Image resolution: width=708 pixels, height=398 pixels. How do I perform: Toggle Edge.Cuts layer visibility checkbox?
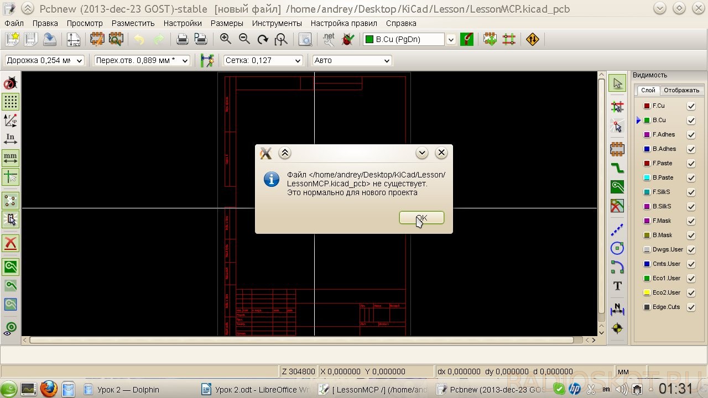(691, 307)
